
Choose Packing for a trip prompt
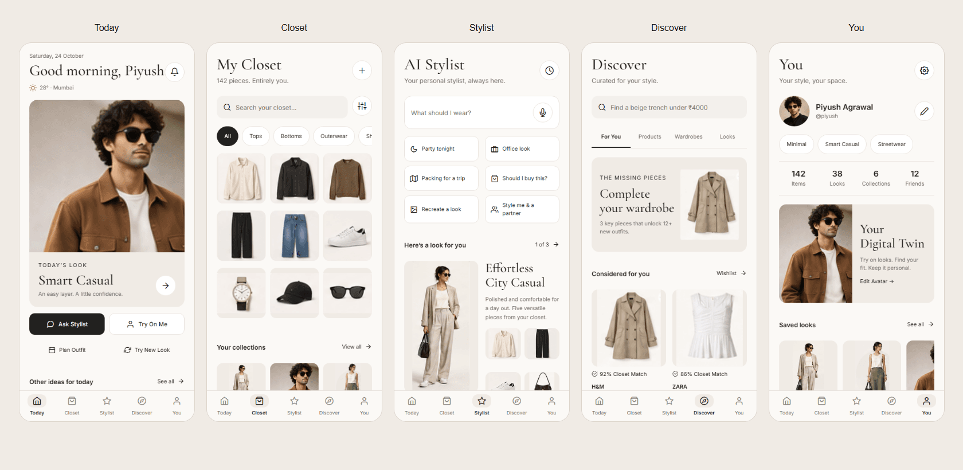[441, 178]
